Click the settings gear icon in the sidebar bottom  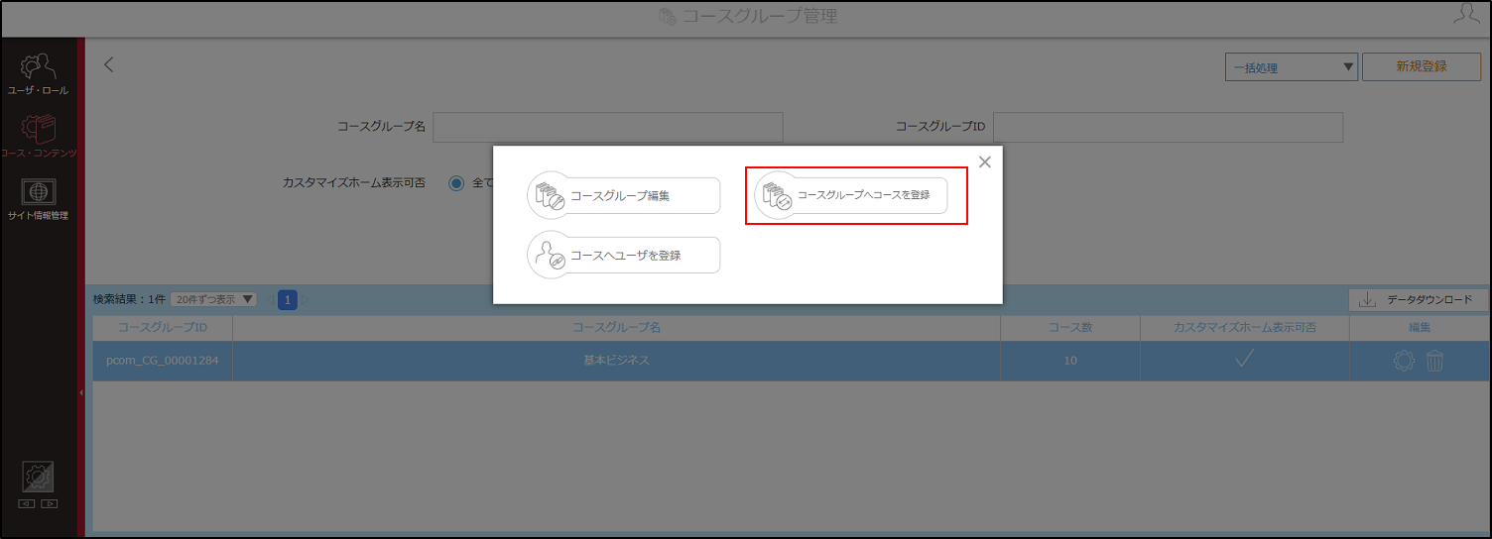(38, 477)
